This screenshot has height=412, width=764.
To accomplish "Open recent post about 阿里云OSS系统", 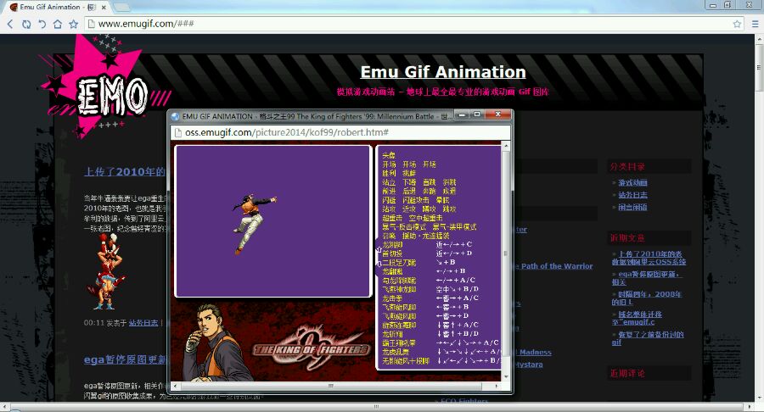I will coord(649,258).
